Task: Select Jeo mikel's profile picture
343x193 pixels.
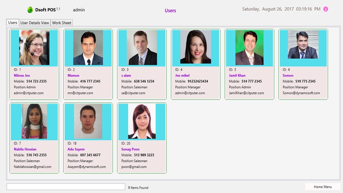Action: coord(196,47)
